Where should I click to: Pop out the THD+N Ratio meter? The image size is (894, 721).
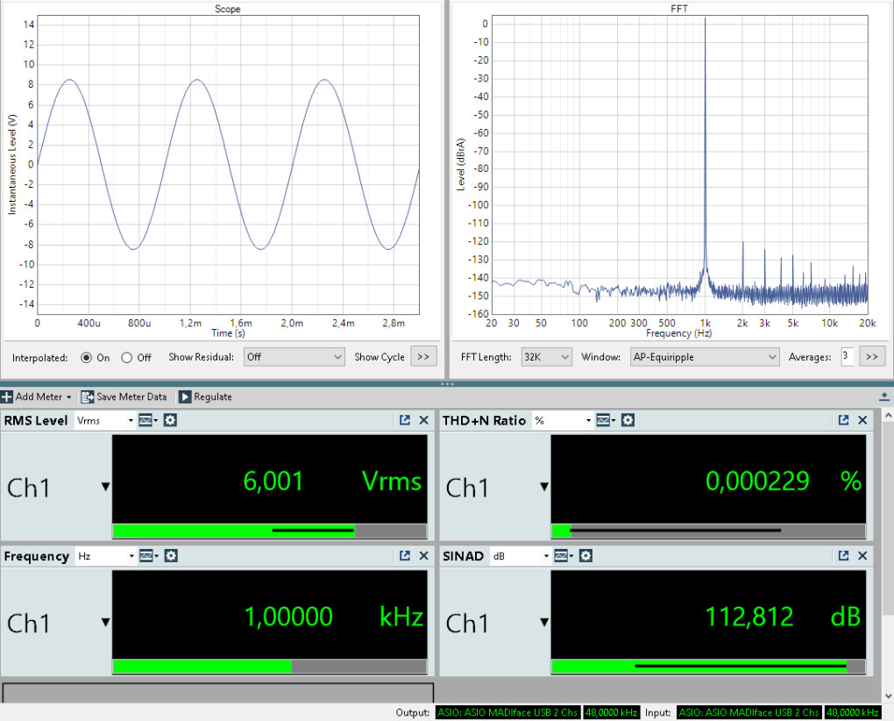point(844,420)
